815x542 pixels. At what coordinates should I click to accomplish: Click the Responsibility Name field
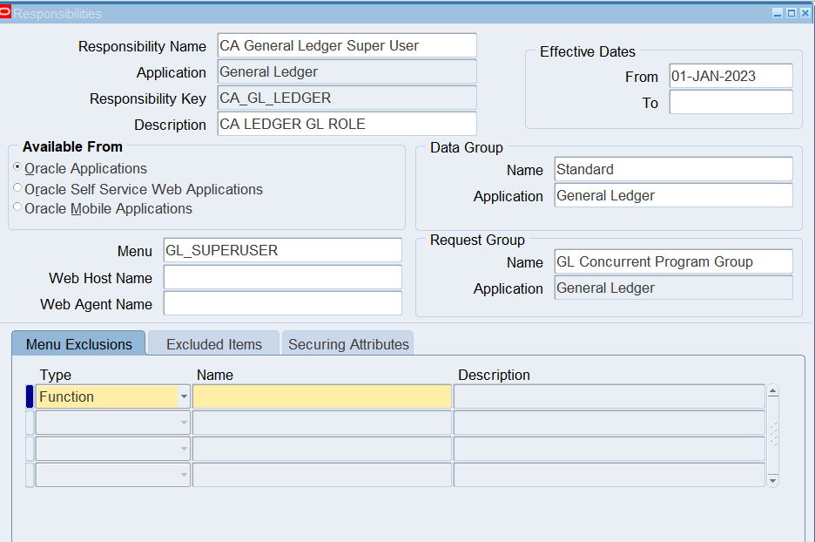[x=347, y=46]
